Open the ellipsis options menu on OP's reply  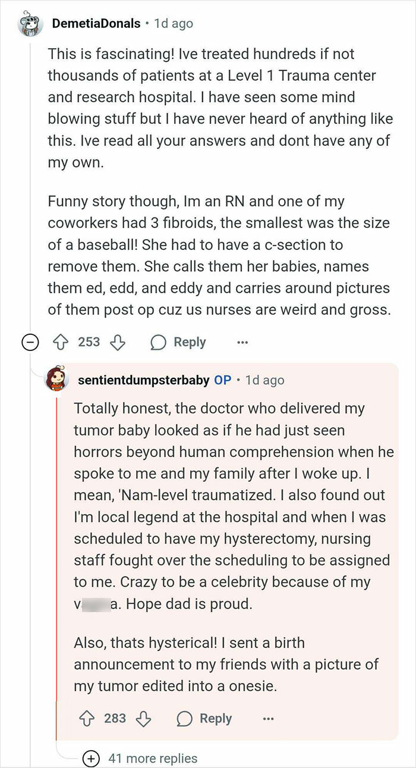point(269,719)
